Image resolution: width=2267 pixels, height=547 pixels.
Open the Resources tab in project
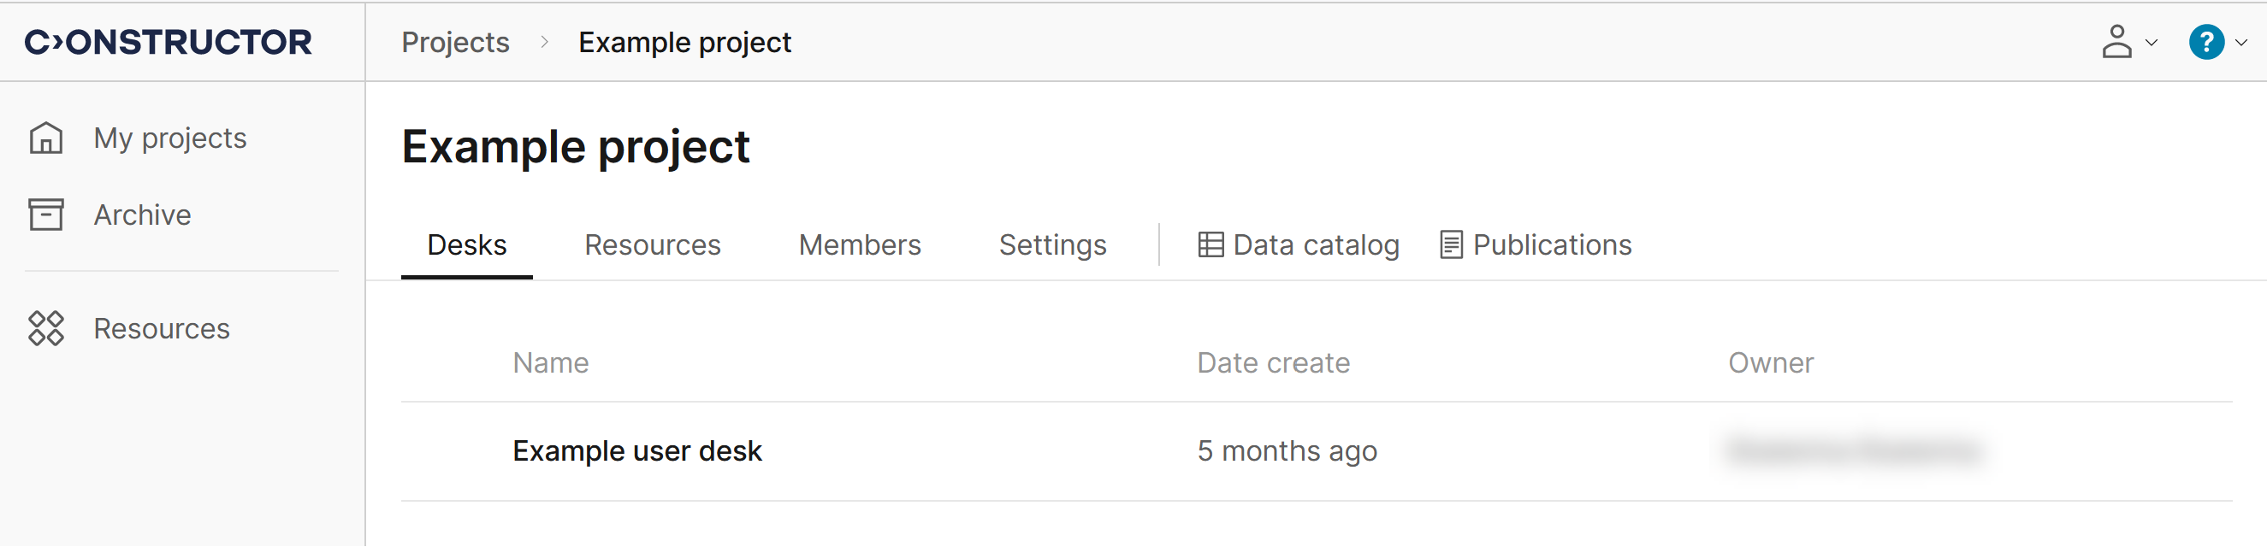(652, 244)
